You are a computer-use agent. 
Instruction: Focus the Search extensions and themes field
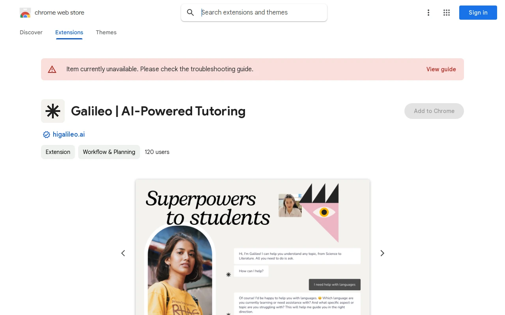pyautogui.click(x=254, y=13)
